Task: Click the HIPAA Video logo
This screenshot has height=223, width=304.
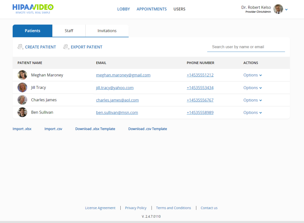Action: [33, 9]
